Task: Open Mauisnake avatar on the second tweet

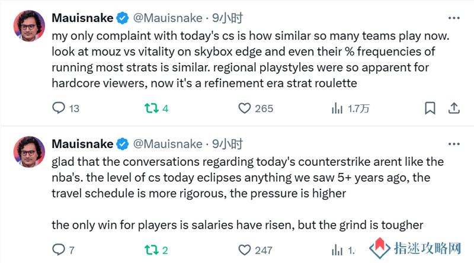Action: click(x=29, y=152)
